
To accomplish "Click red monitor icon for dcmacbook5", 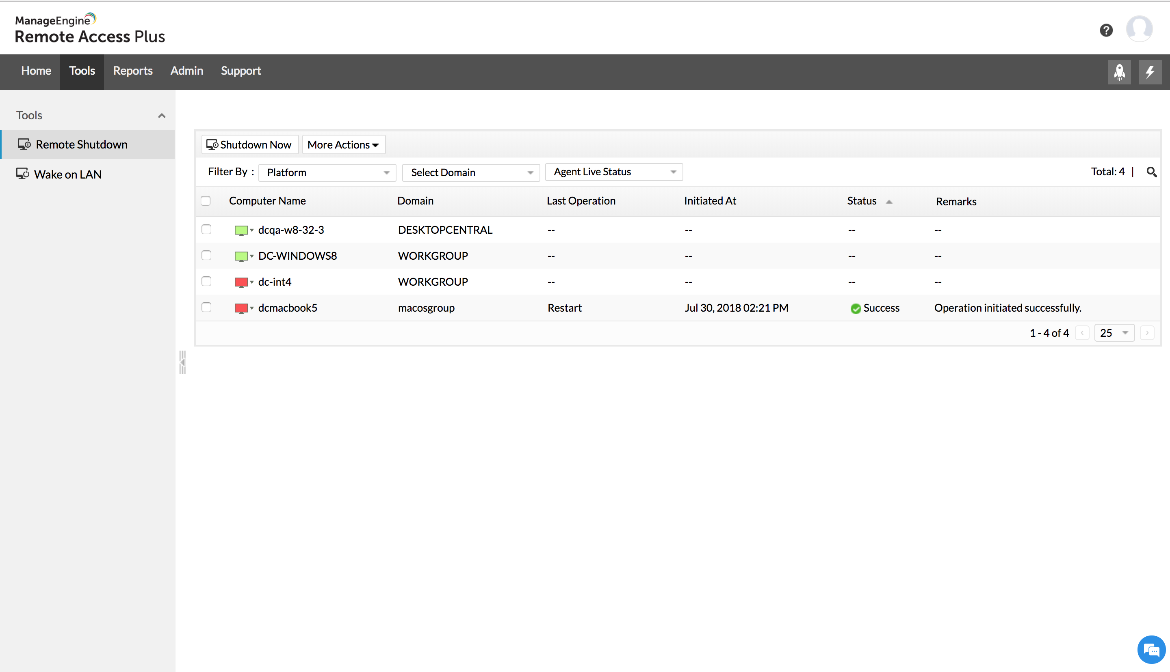I will click(x=241, y=308).
